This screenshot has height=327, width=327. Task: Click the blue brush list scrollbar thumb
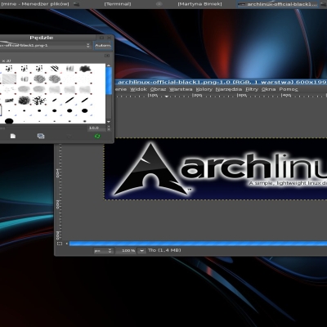pos(109,81)
